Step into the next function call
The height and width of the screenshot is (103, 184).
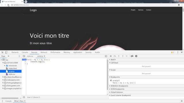point(119,56)
